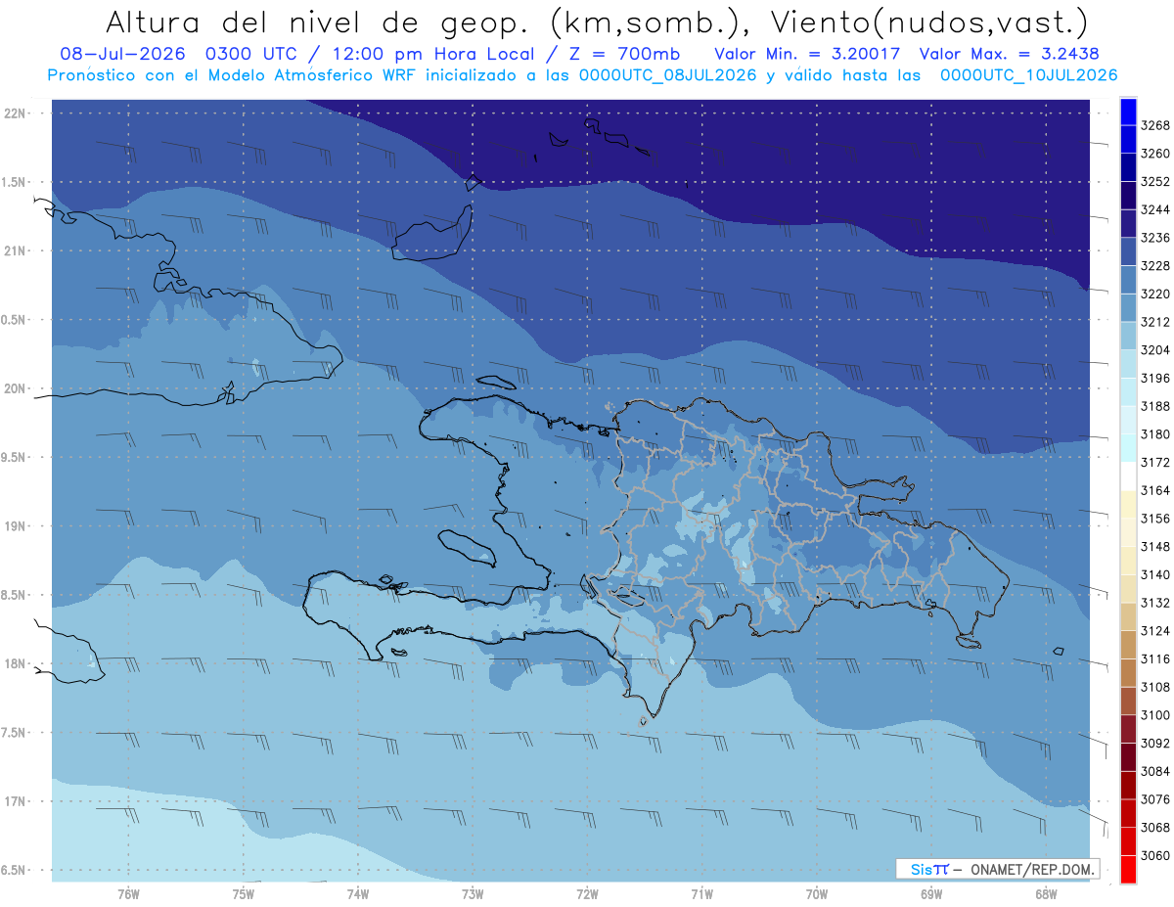
Task: Click the '20N' latitude label
Action: [x=17, y=388]
